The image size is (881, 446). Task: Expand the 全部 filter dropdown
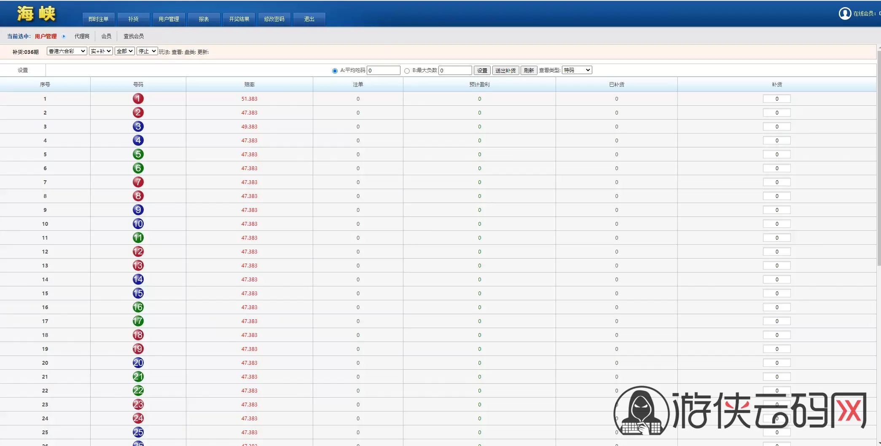[x=125, y=51]
